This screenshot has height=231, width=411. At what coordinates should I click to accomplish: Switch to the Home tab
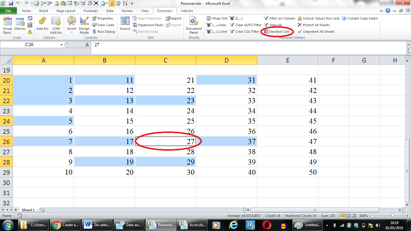pyautogui.click(x=26, y=11)
